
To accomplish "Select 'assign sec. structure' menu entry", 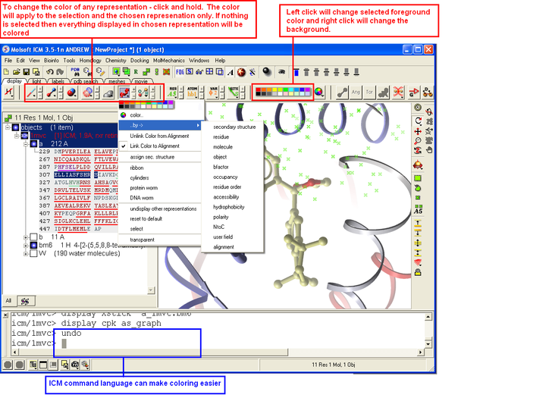I will point(152,157).
